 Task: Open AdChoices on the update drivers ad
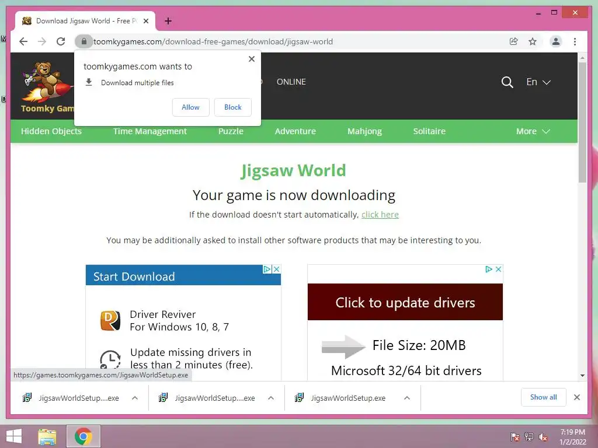pos(489,269)
